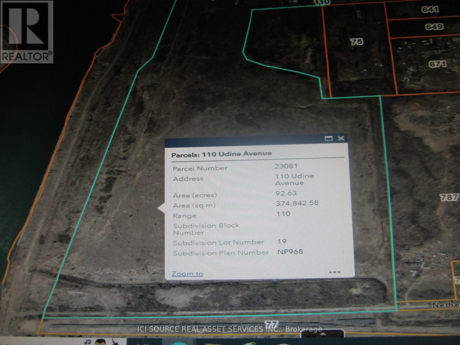
Task: Select the Subdivision Lot Number value 19
Action: [x=282, y=241]
